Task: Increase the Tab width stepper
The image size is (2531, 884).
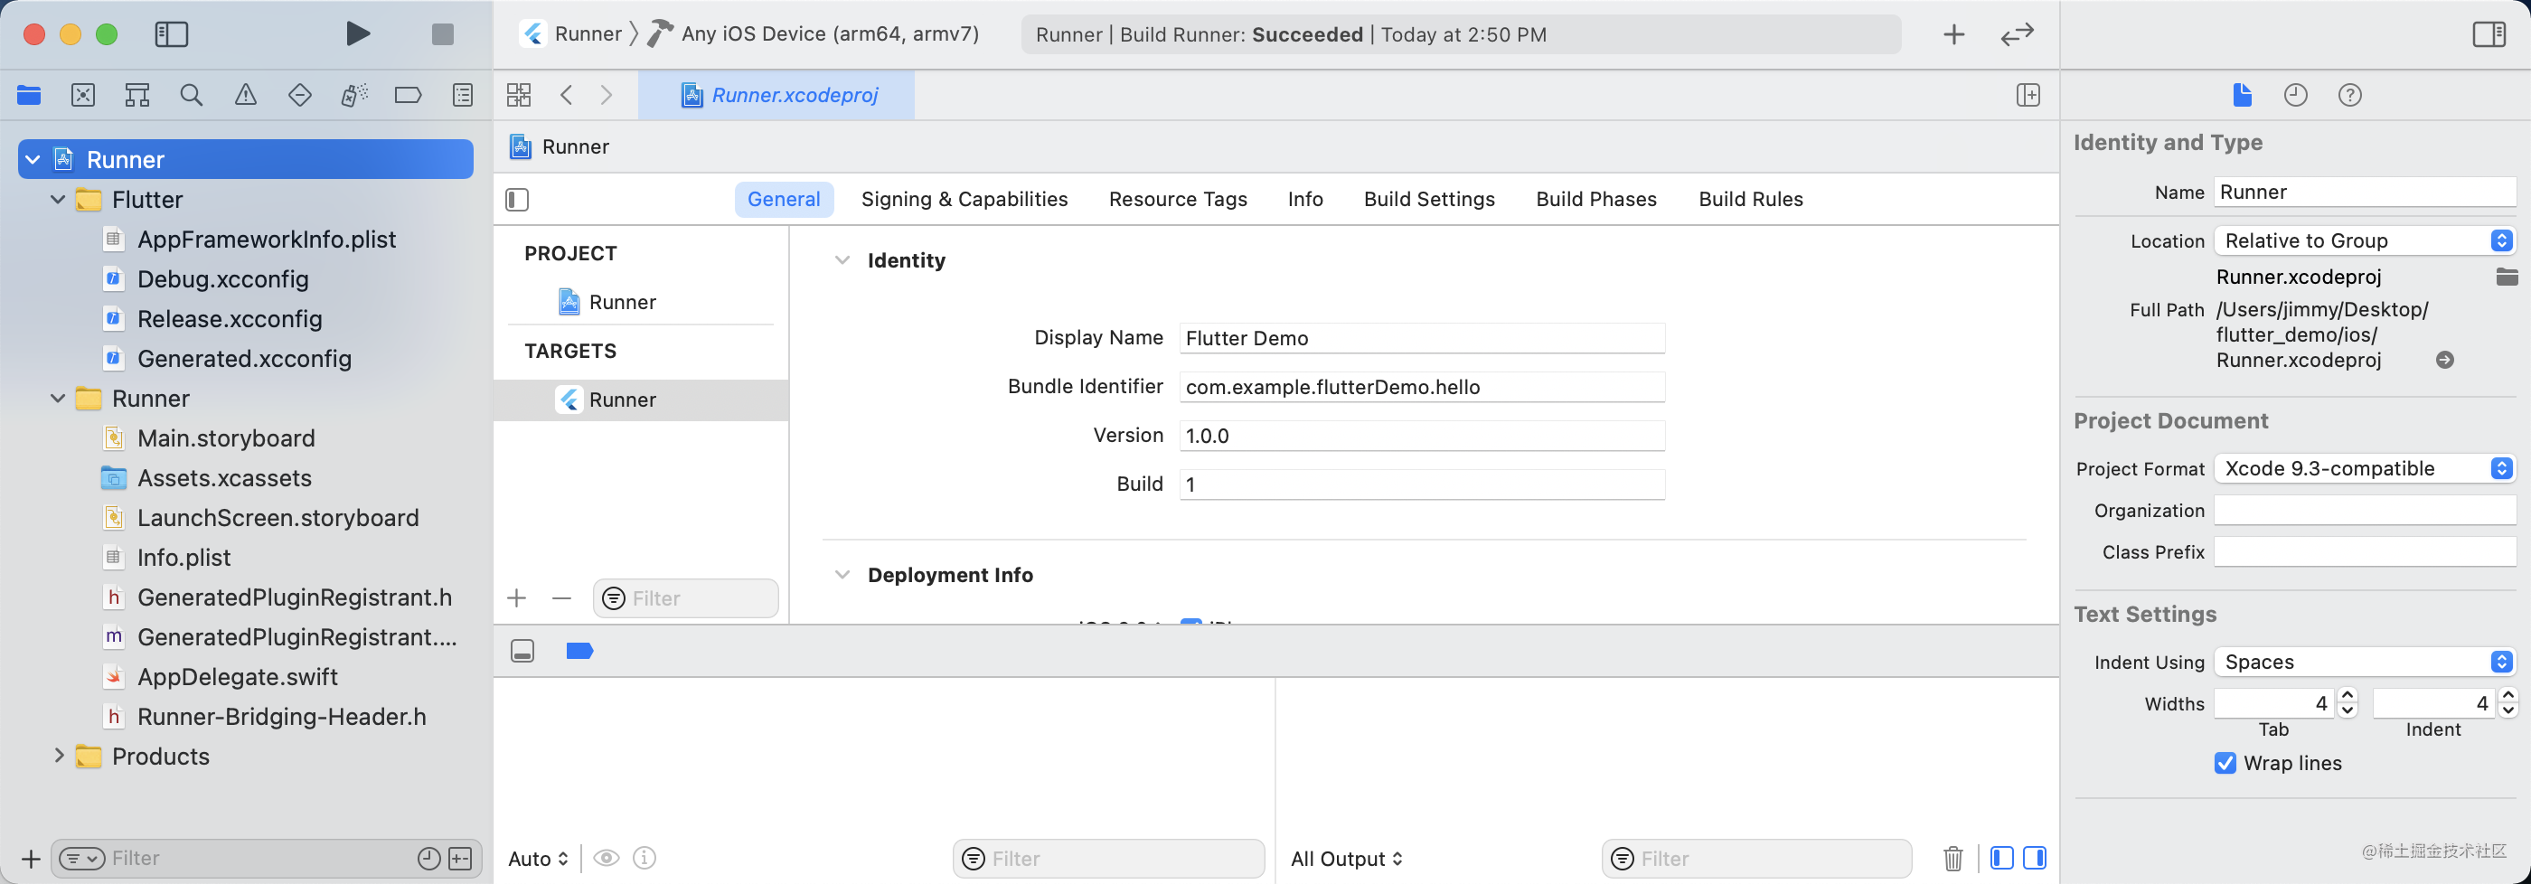Action: (2348, 695)
